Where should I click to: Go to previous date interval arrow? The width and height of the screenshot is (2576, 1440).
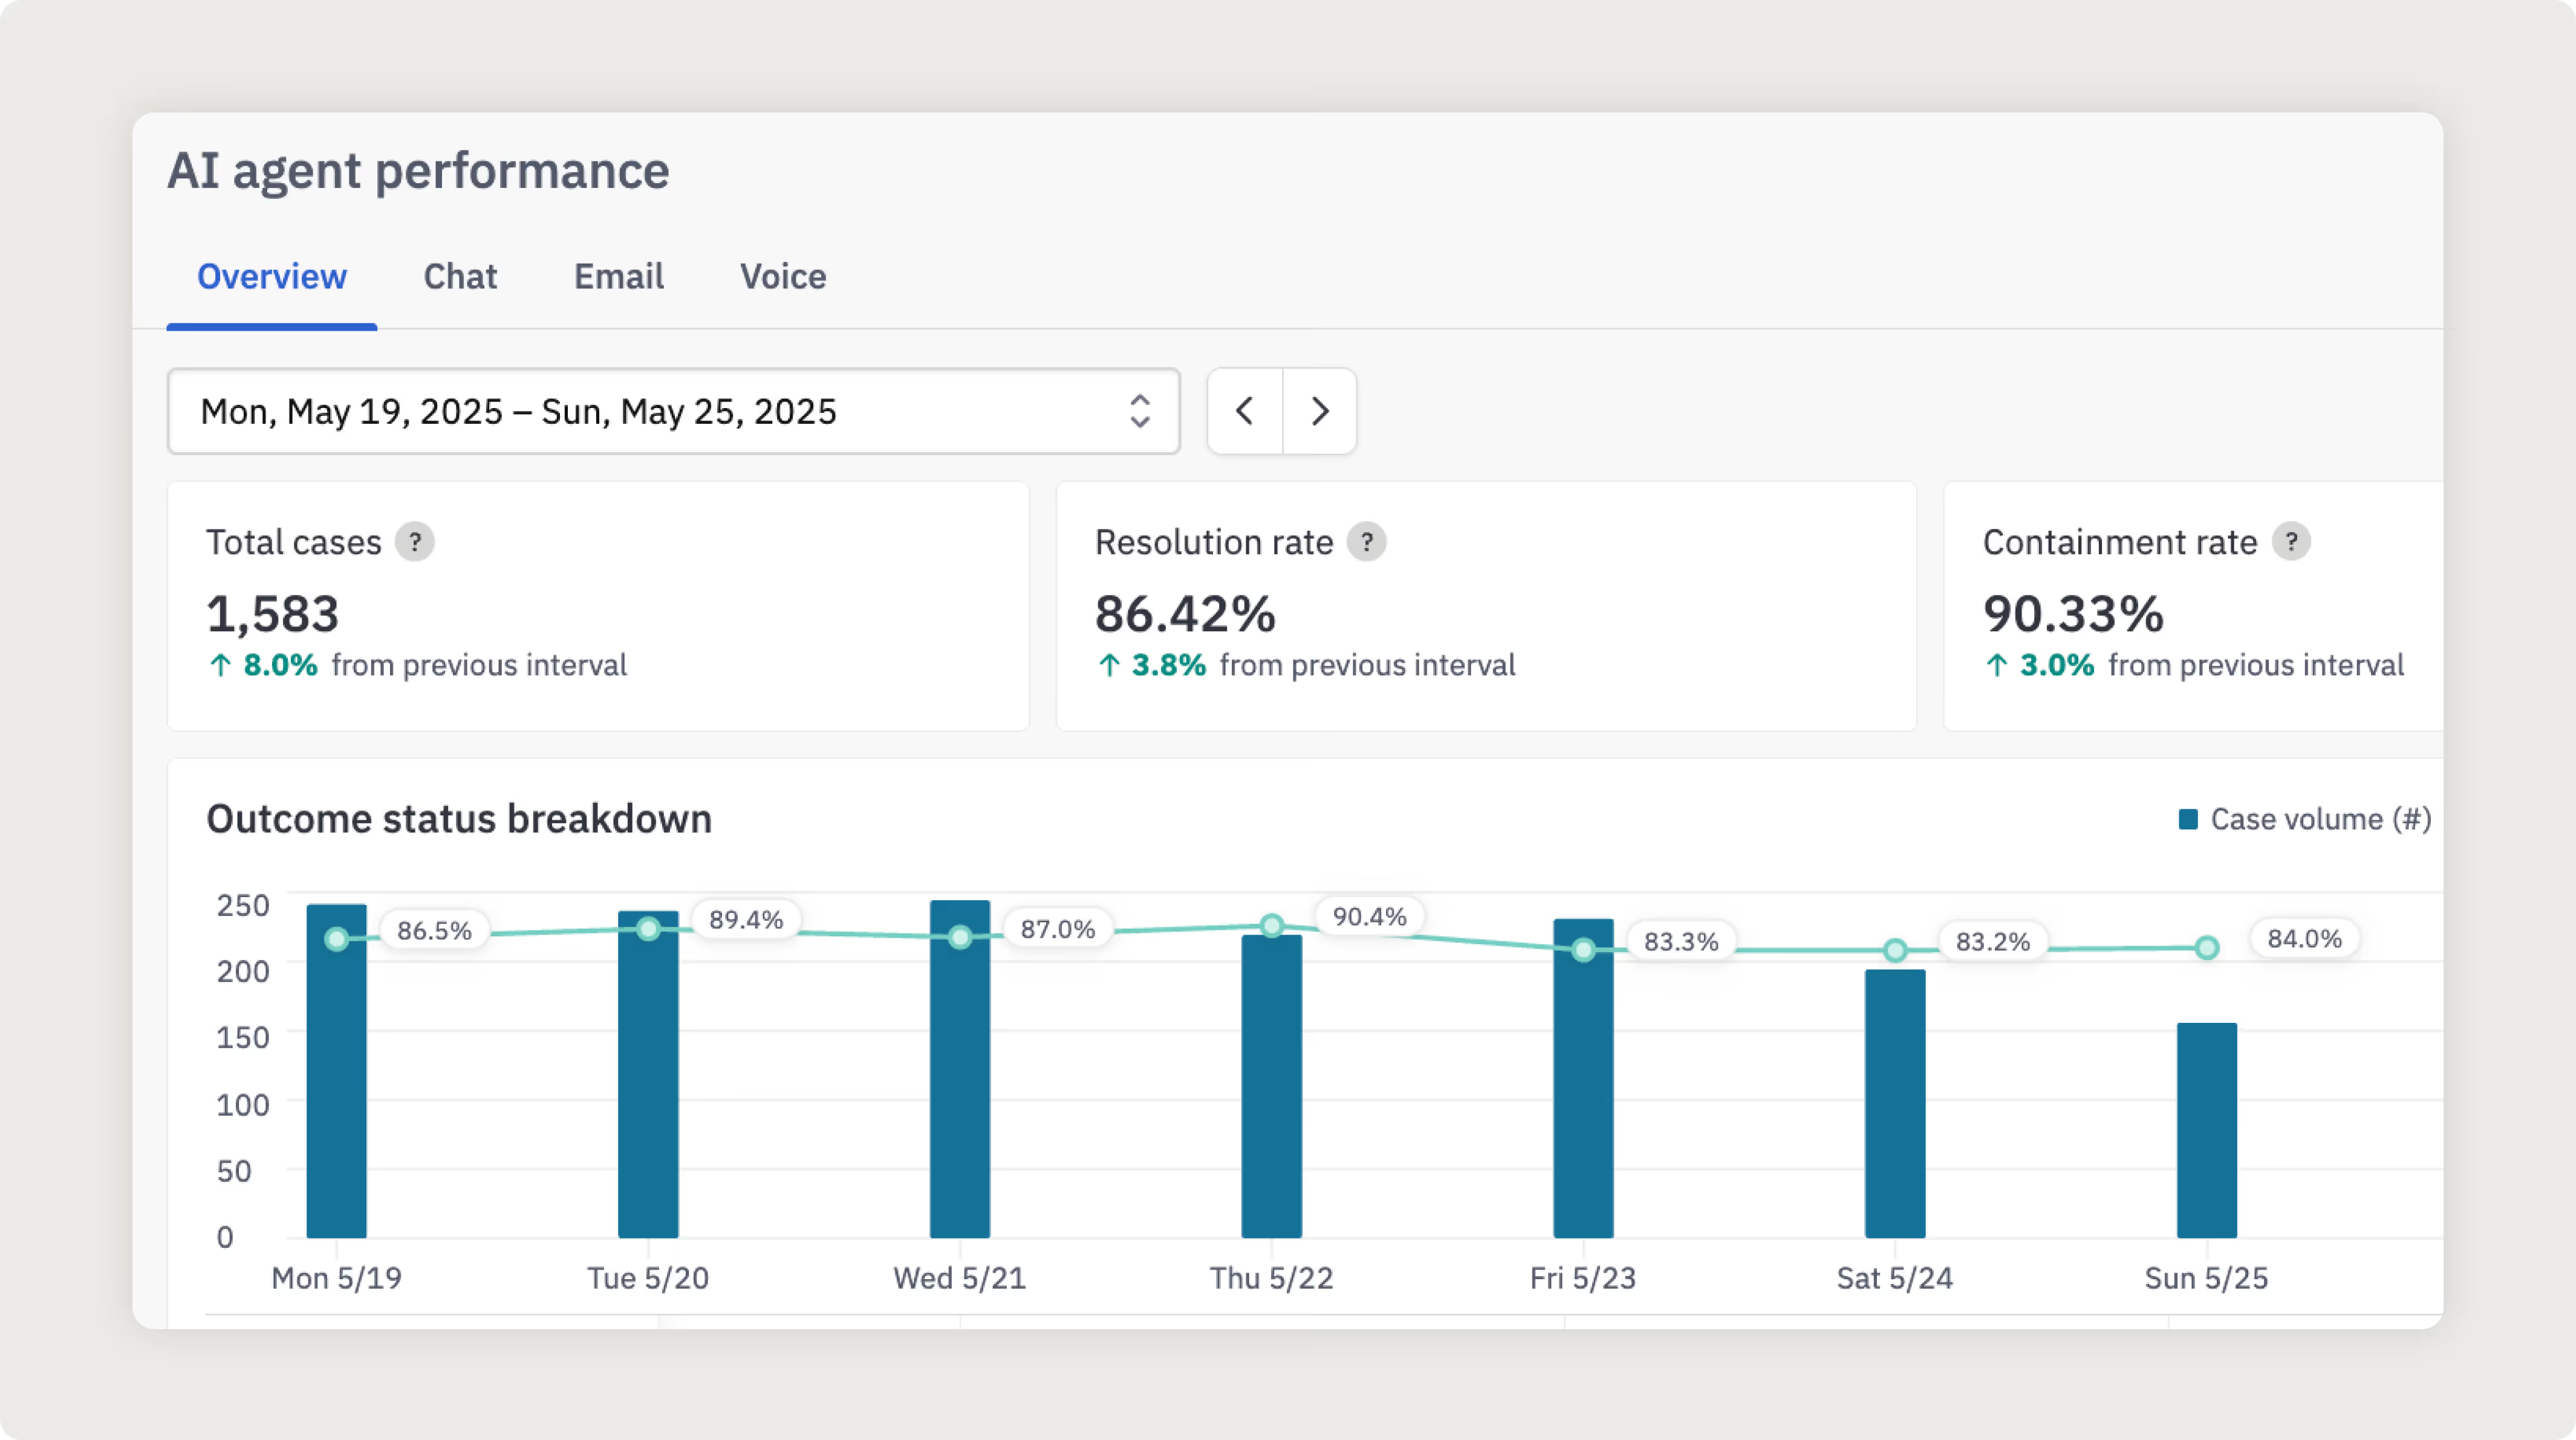(x=1245, y=411)
